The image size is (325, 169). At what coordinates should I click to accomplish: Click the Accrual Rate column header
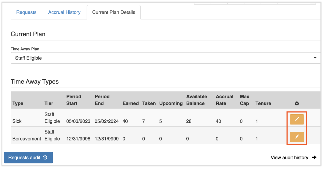pos(225,100)
